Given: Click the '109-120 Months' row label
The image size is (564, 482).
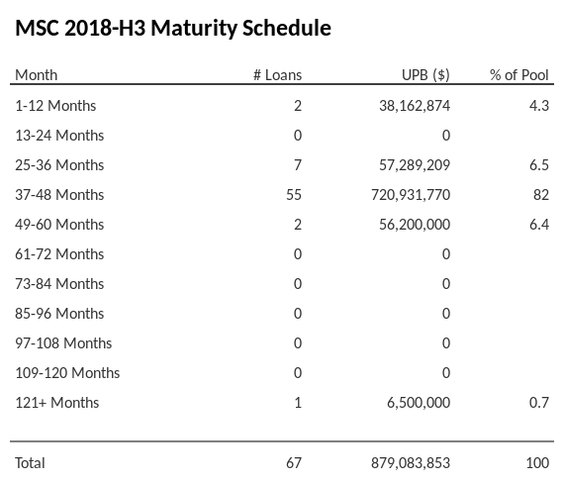Looking at the screenshot, I should pyautogui.click(x=67, y=373).
